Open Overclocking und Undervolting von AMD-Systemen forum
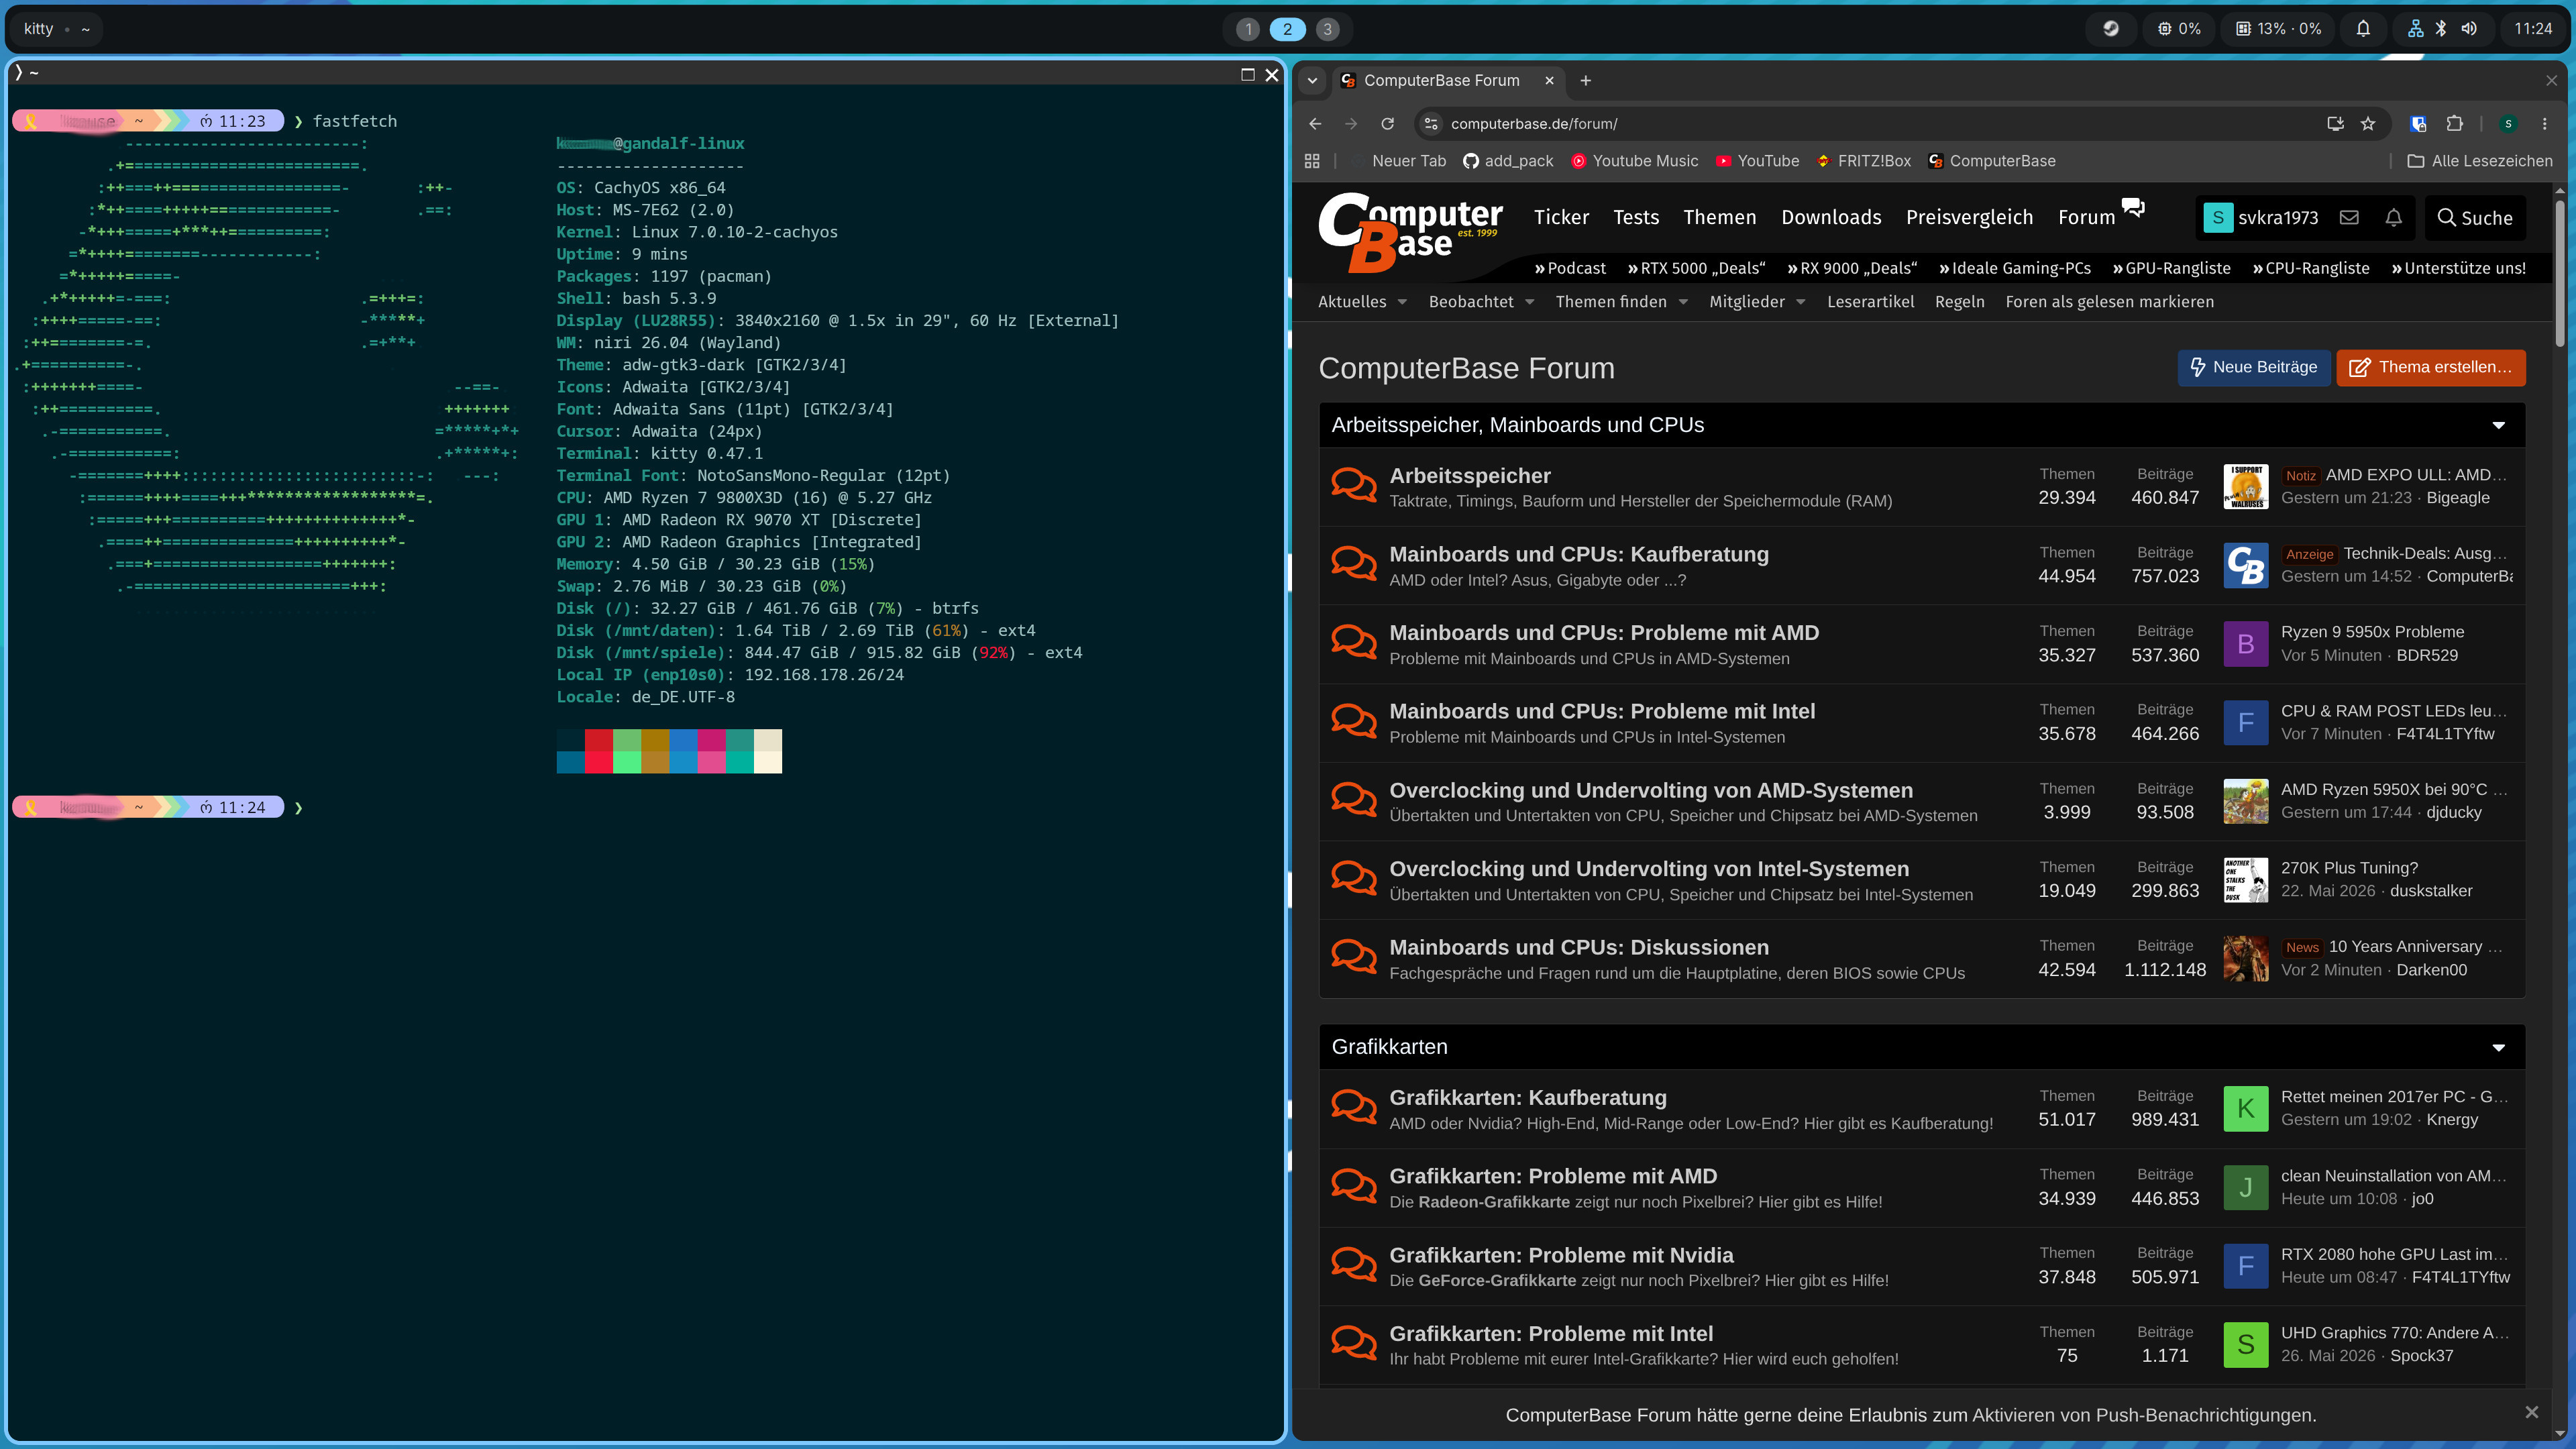The height and width of the screenshot is (1449, 2576). tap(1650, 790)
